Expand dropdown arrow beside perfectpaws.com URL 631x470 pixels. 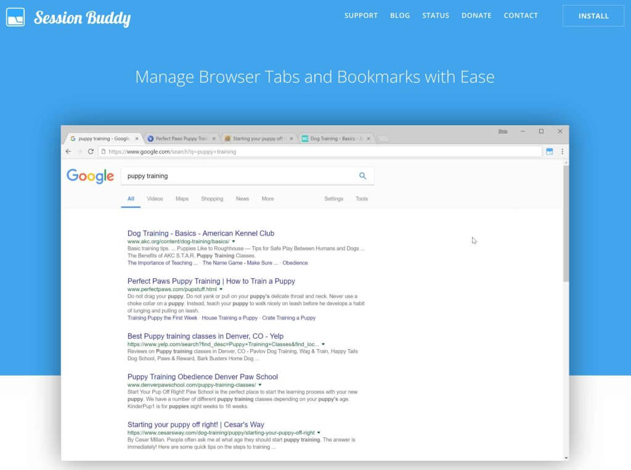(x=221, y=289)
